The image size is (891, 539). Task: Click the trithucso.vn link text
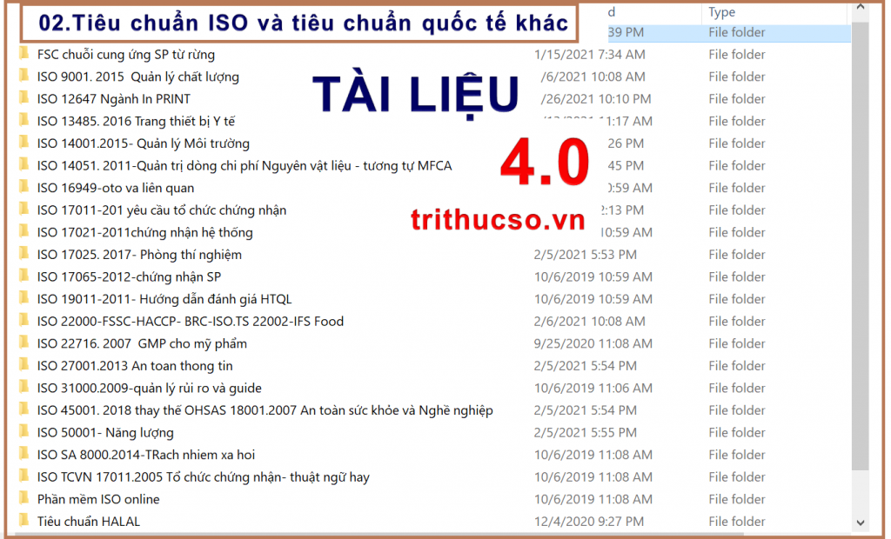click(x=498, y=221)
